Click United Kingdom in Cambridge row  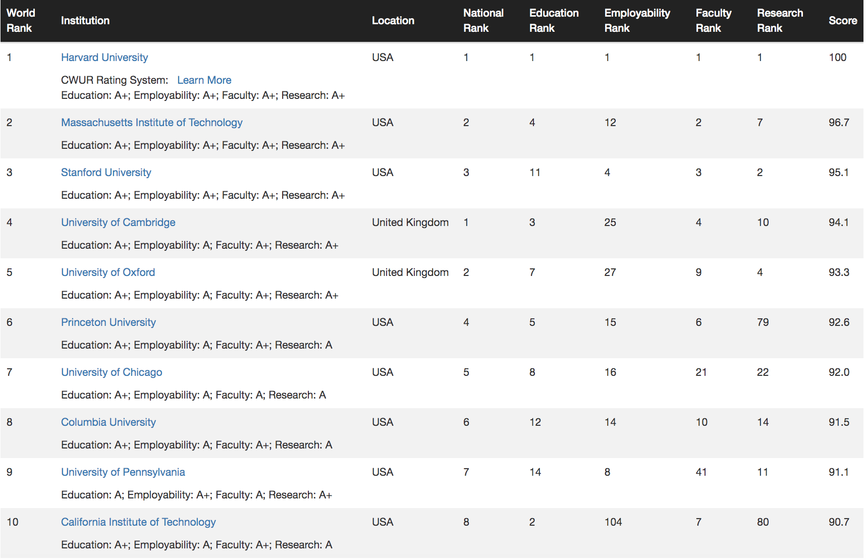pyautogui.click(x=410, y=222)
